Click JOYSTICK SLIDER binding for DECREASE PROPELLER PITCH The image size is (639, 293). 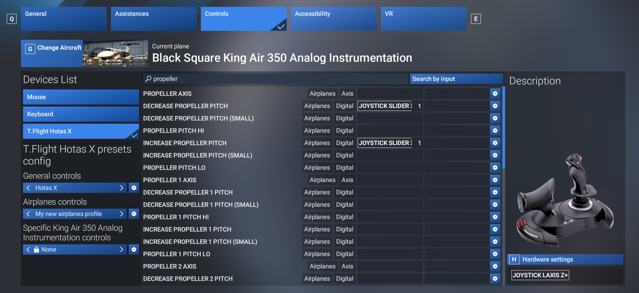click(385, 106)
